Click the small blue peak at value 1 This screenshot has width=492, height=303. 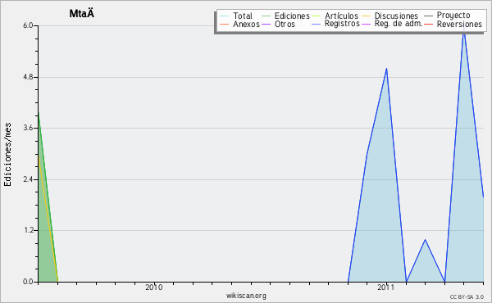(425, 240)
